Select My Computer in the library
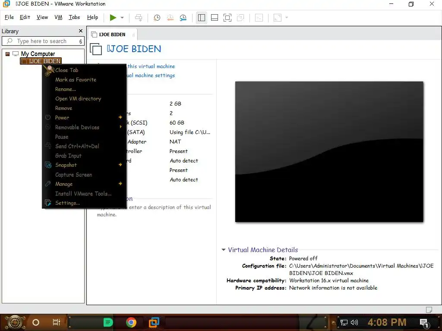442x331 pixels. click(38, 54)
